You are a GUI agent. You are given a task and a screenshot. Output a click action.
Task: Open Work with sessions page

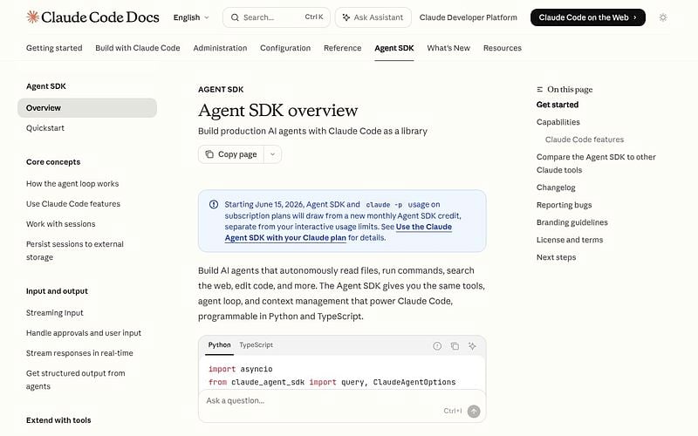[x=60, y=224]
